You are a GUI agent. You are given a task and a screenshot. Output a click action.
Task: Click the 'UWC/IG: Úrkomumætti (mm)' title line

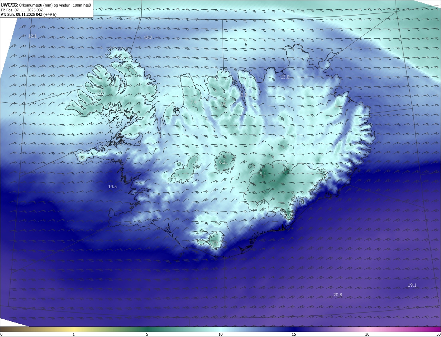pyautogui.click(x=46, y=5)
